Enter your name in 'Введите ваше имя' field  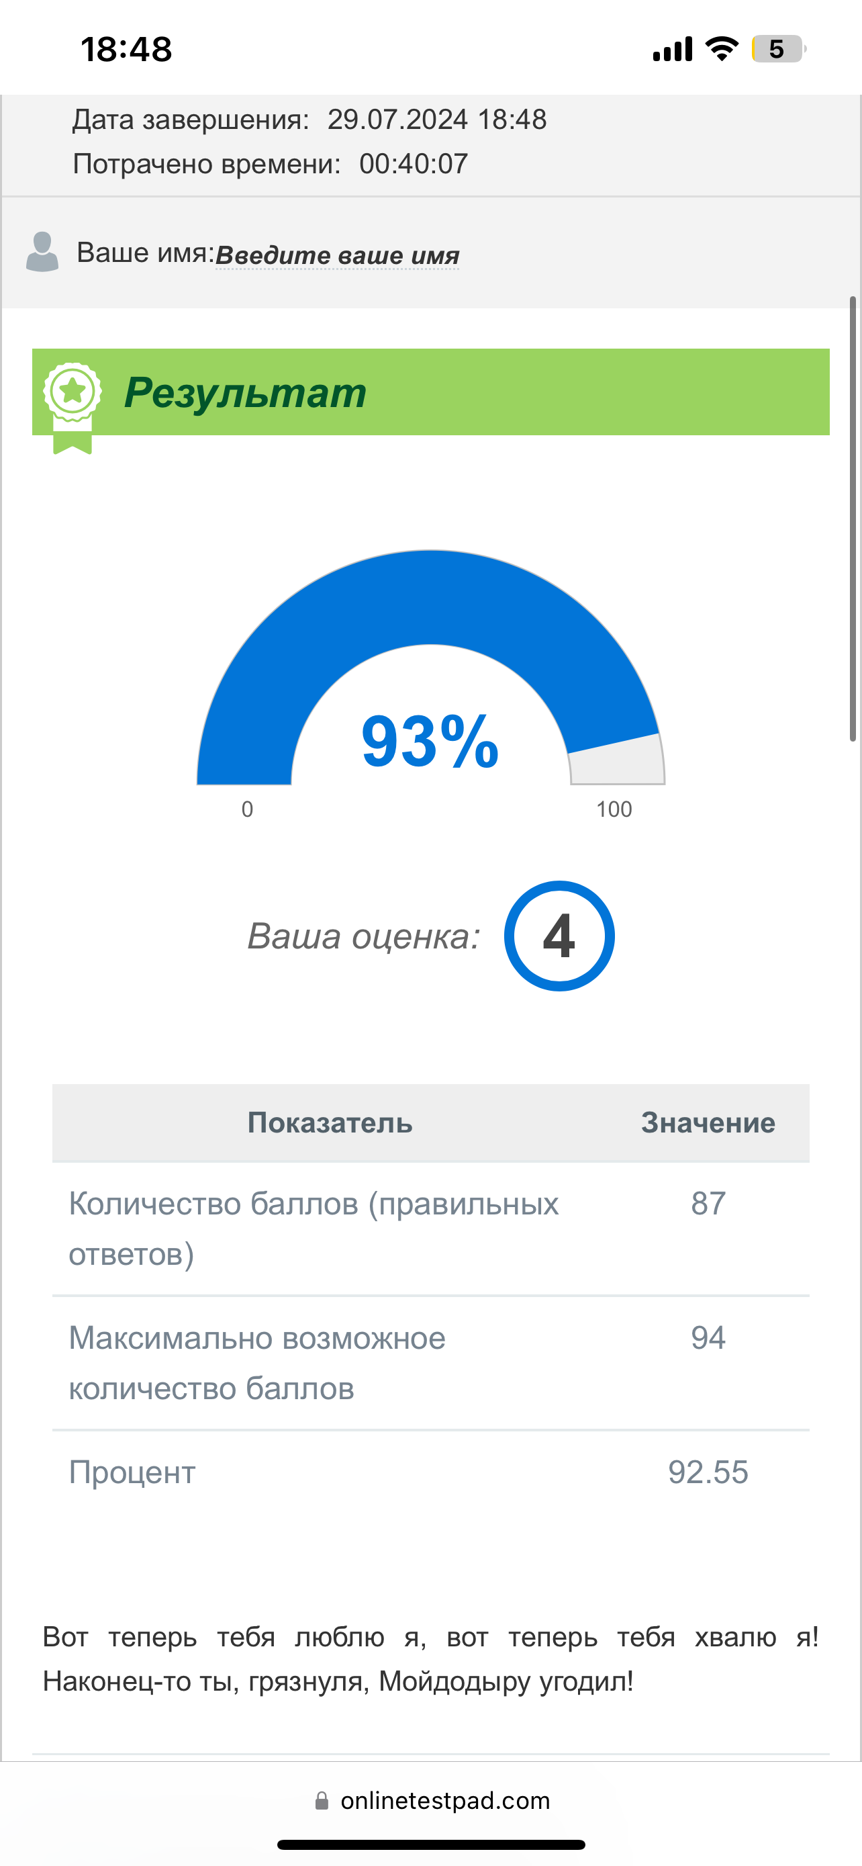337,255
